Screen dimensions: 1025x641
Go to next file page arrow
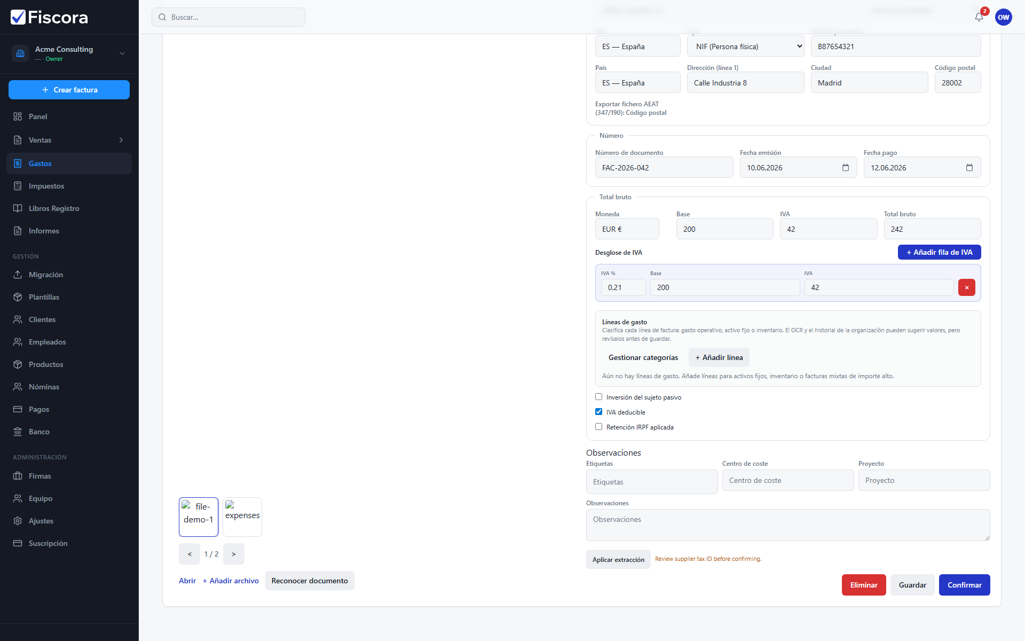(x=234, y=554)
